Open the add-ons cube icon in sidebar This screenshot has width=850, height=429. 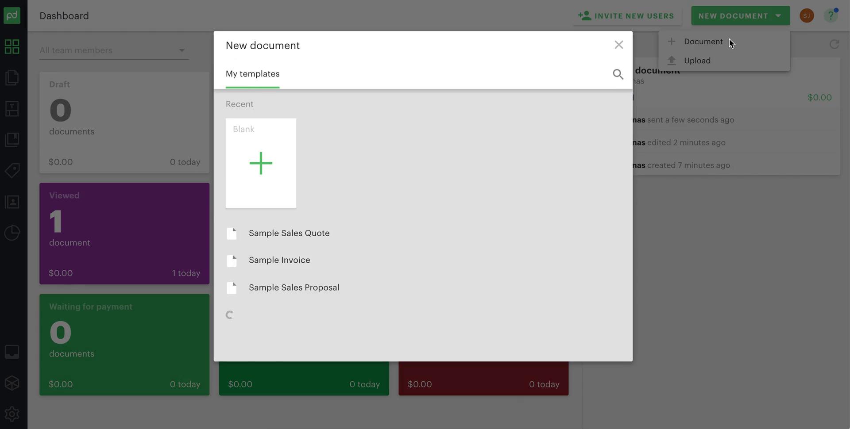12,383
